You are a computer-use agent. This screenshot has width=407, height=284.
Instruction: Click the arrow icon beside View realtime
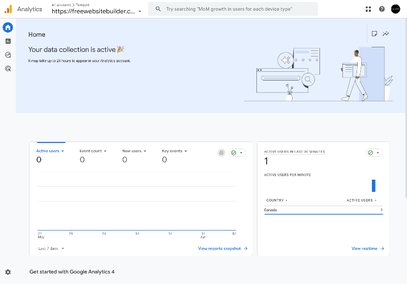coord(382,248)
